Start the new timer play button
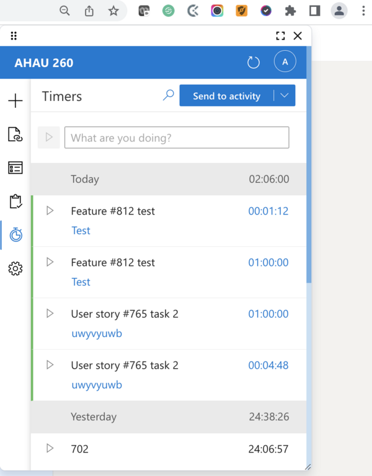The height and width of the screenshot is (476, 372). [49, 138]
